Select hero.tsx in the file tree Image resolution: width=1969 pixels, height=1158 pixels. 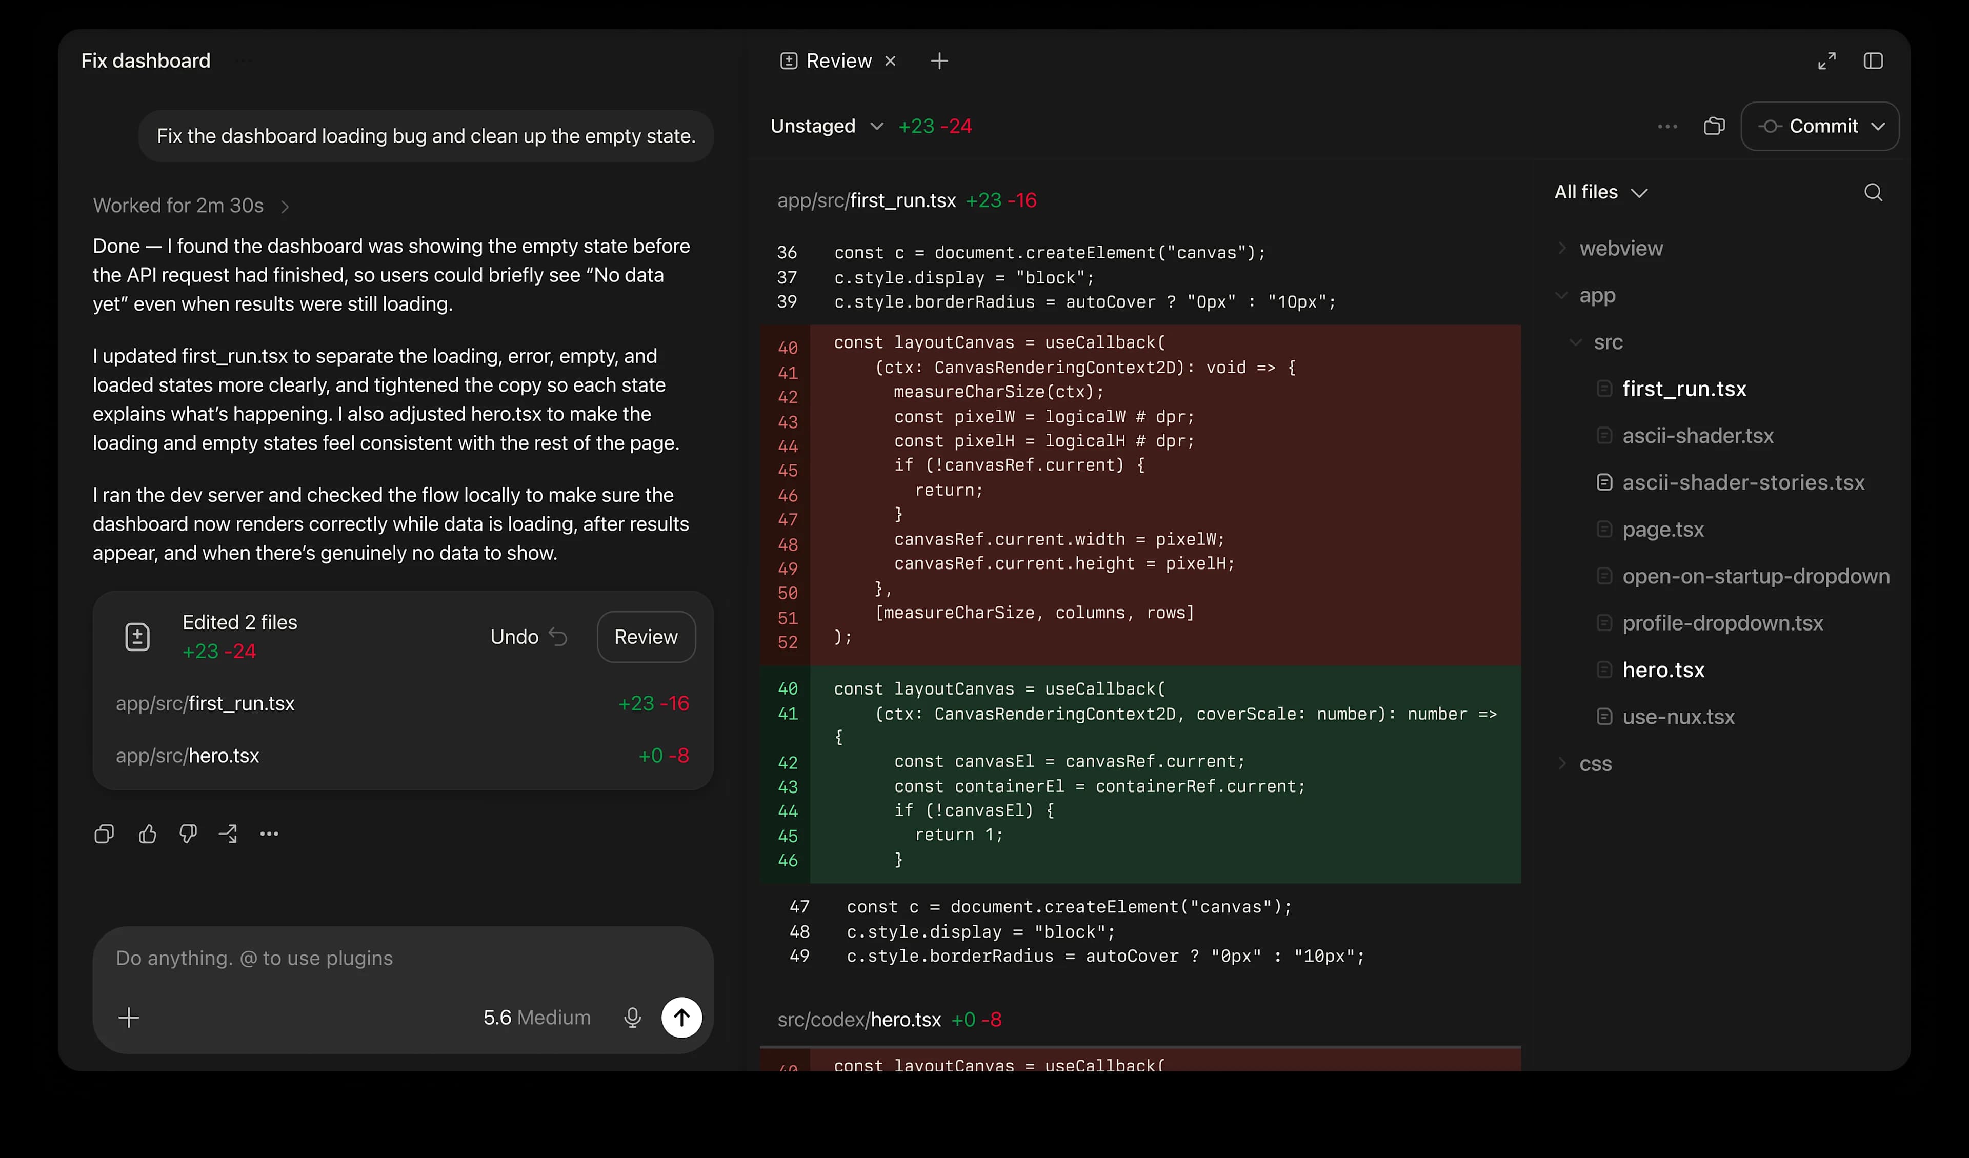[x=1663, y=671]
